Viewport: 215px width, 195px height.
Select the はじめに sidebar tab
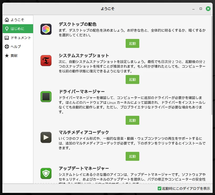pyautogui.click(x=18, y=29)
